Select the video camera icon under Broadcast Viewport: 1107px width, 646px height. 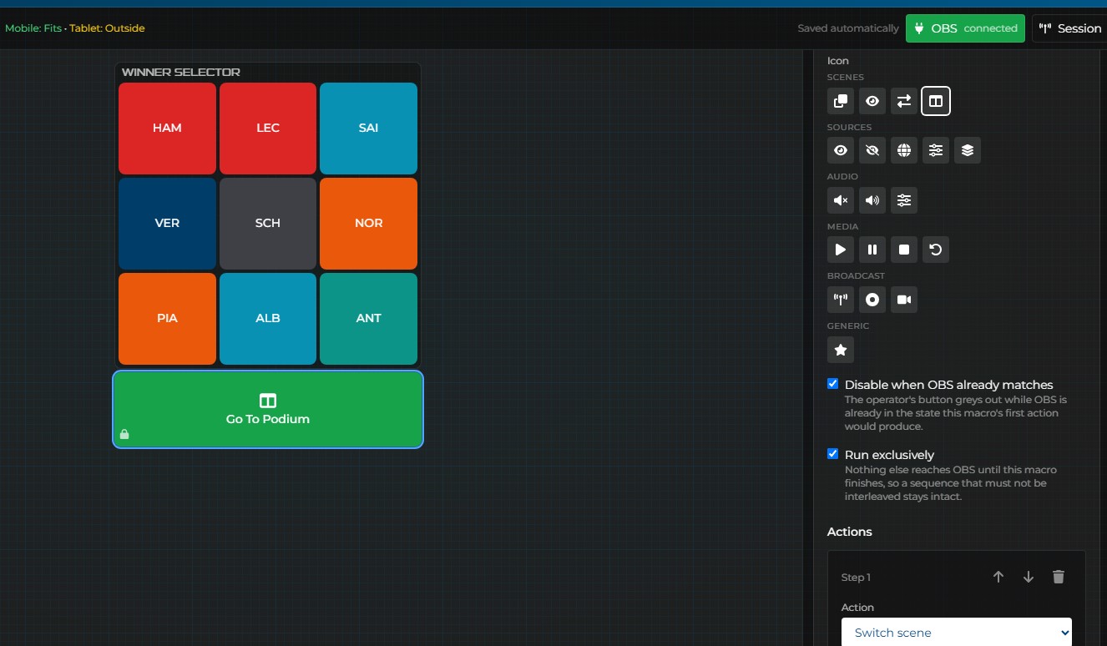coord(904,300)
